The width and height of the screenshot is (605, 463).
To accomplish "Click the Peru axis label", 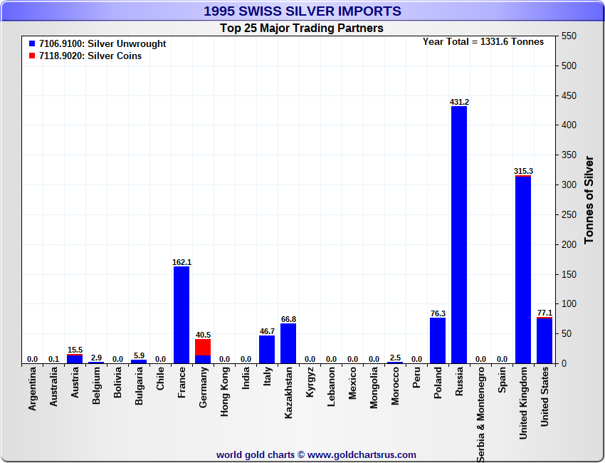I will (416, 378).
